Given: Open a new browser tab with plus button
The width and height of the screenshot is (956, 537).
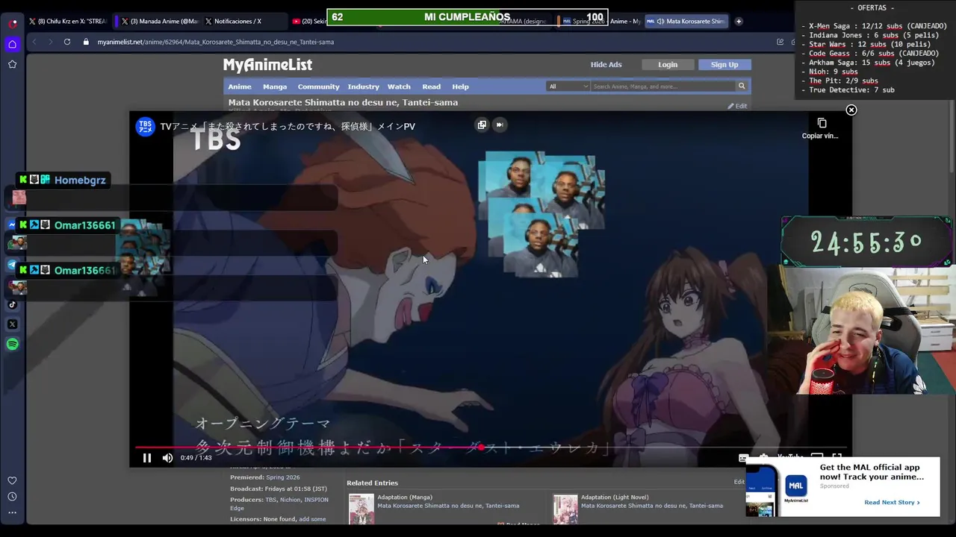Looking at the screenshot, I should pos(739,22).
